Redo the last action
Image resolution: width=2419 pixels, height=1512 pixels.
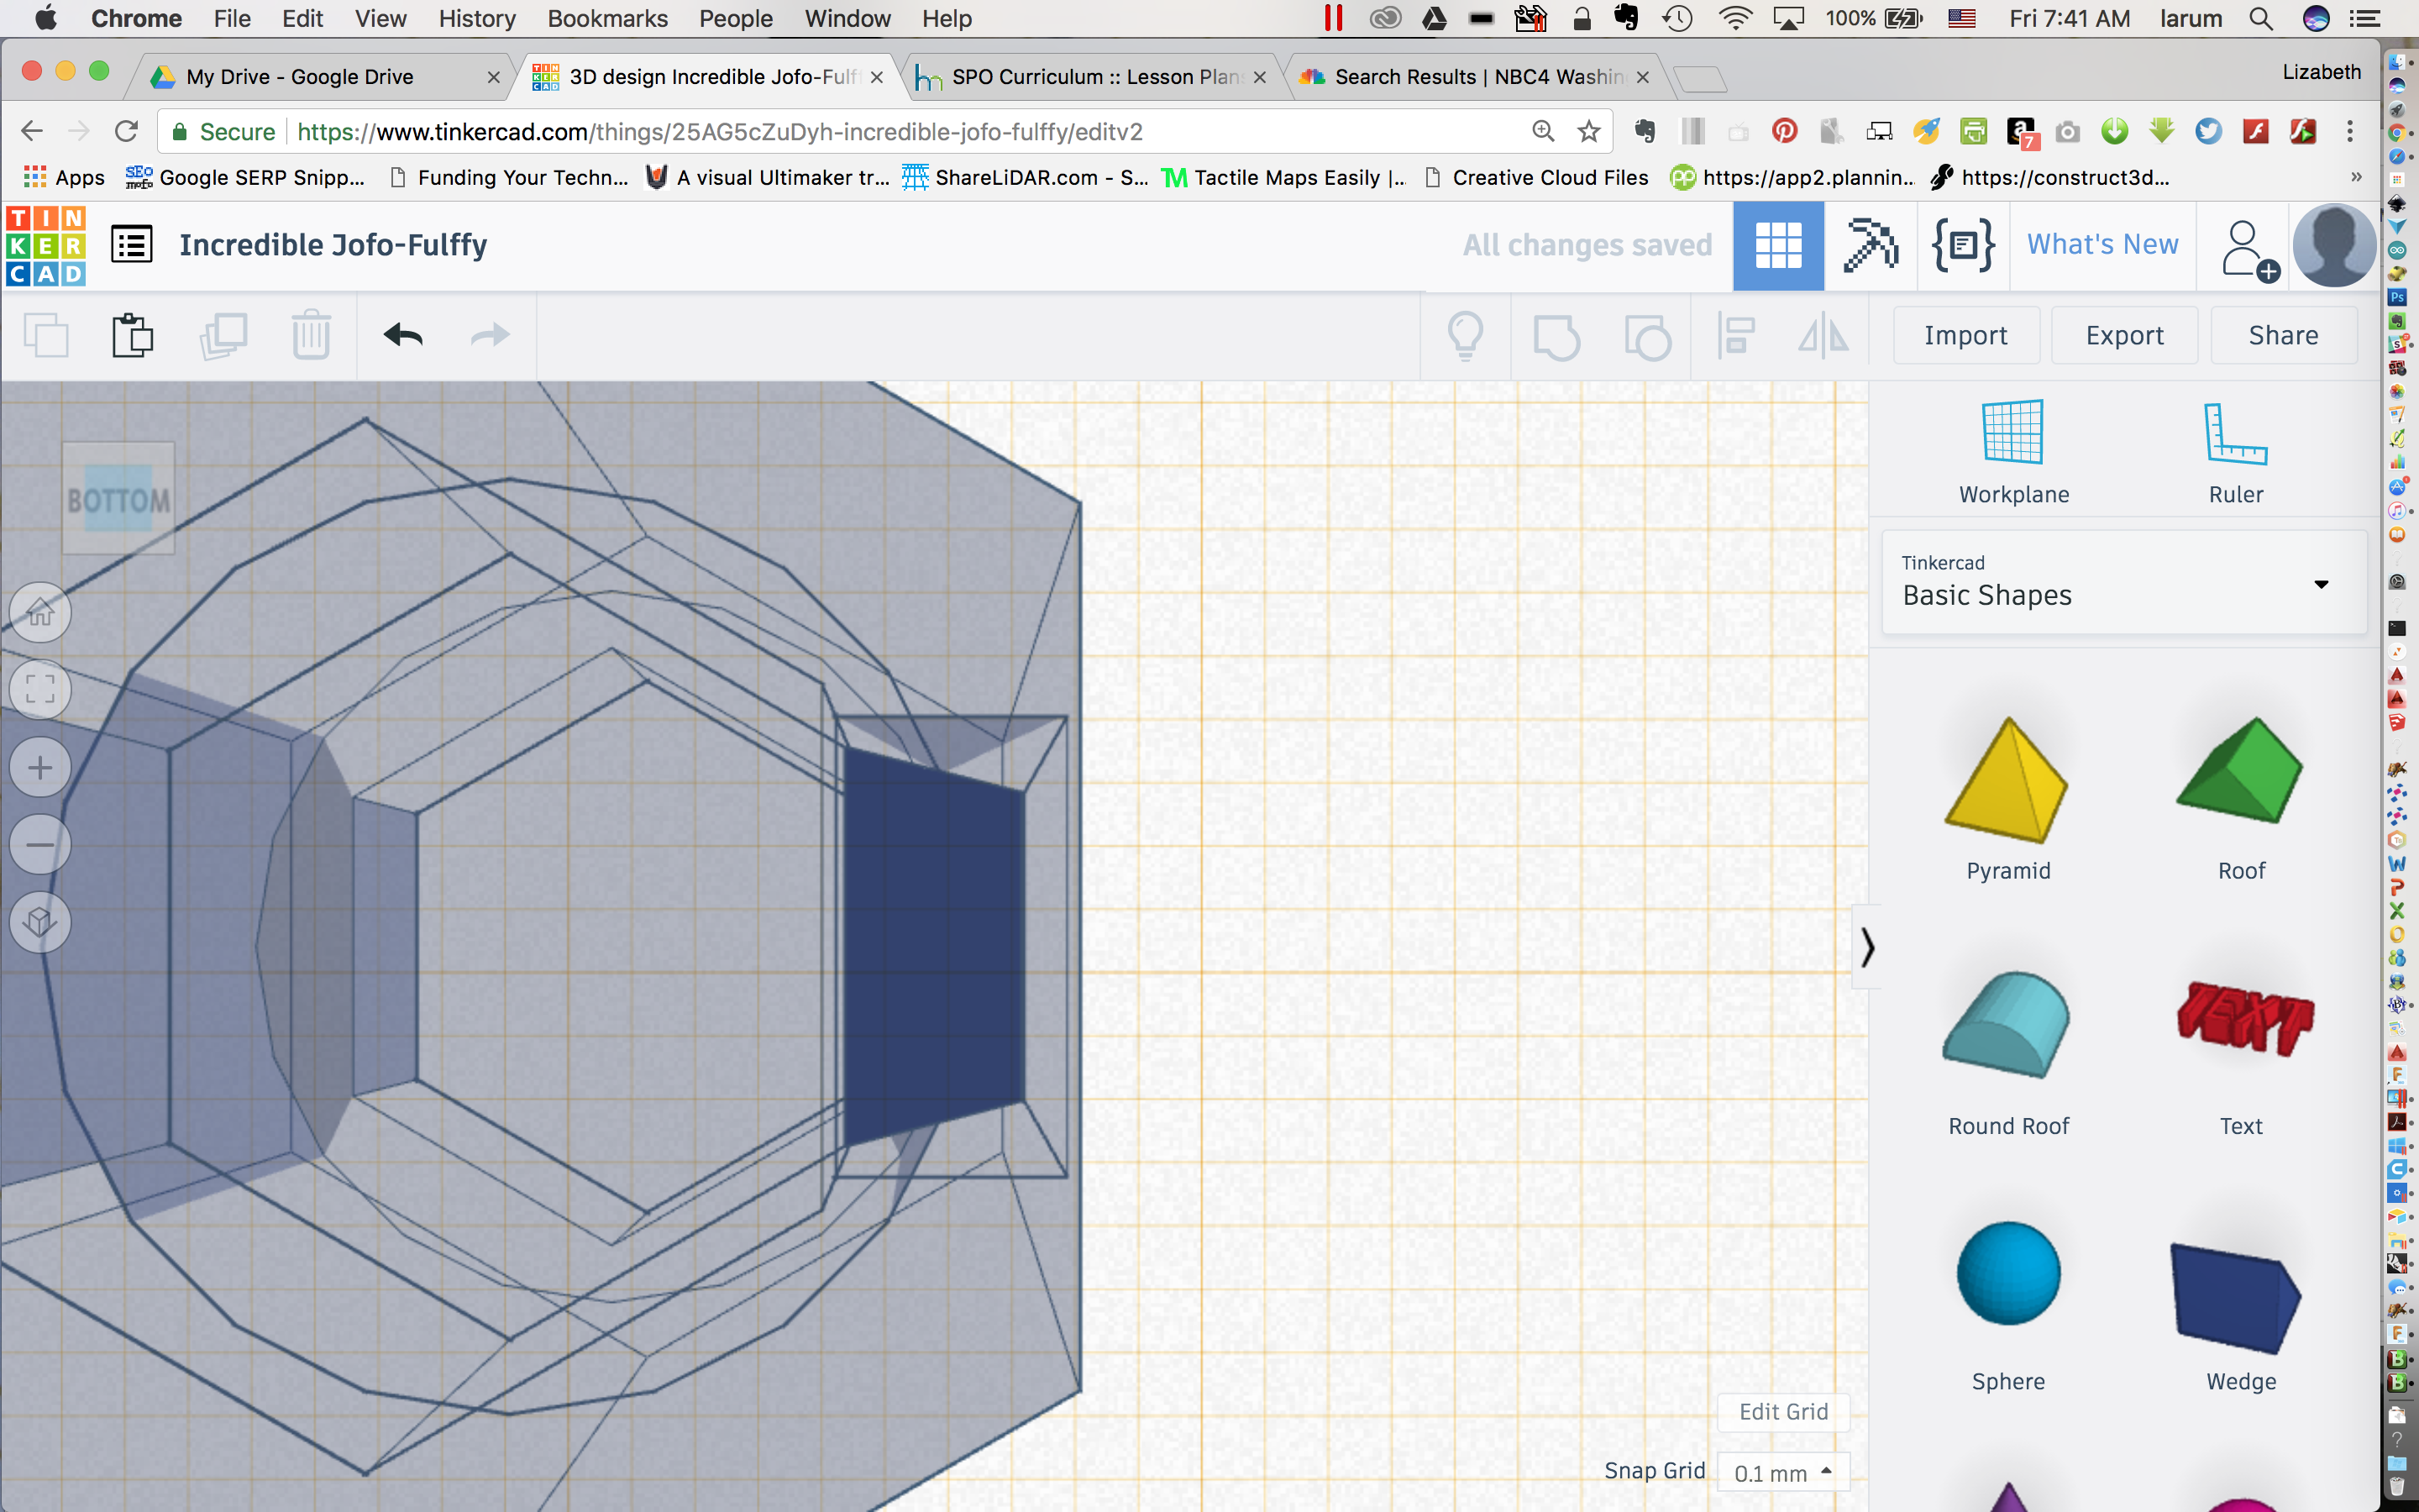490,336
